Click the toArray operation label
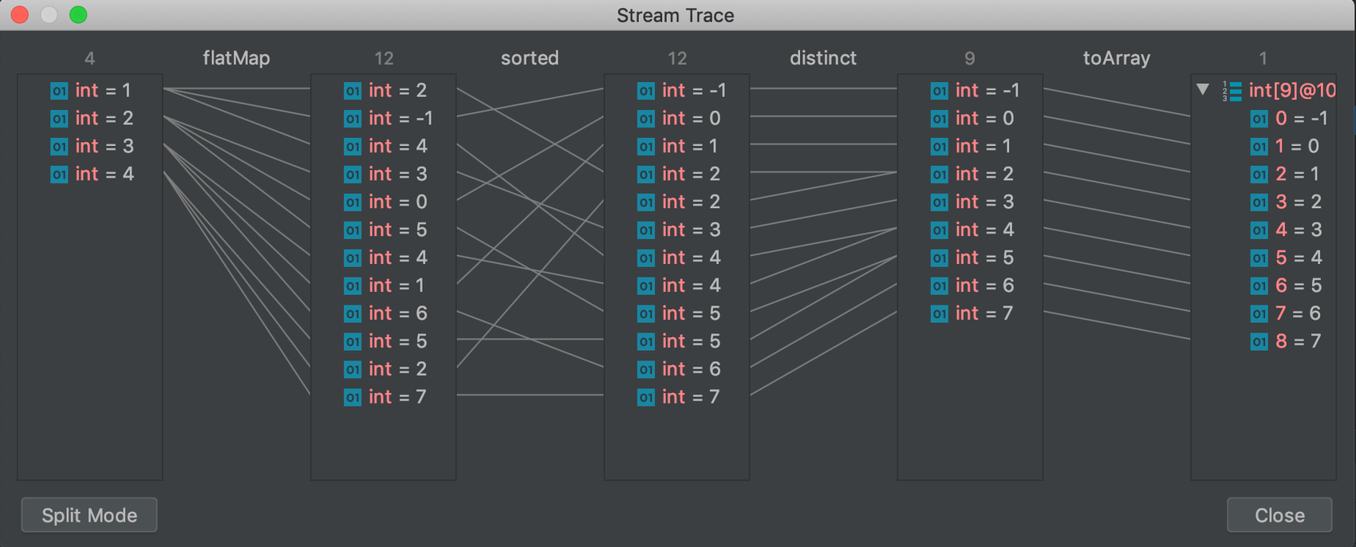The height and width of the screenshot is (547, 1356). point(1116,58)
